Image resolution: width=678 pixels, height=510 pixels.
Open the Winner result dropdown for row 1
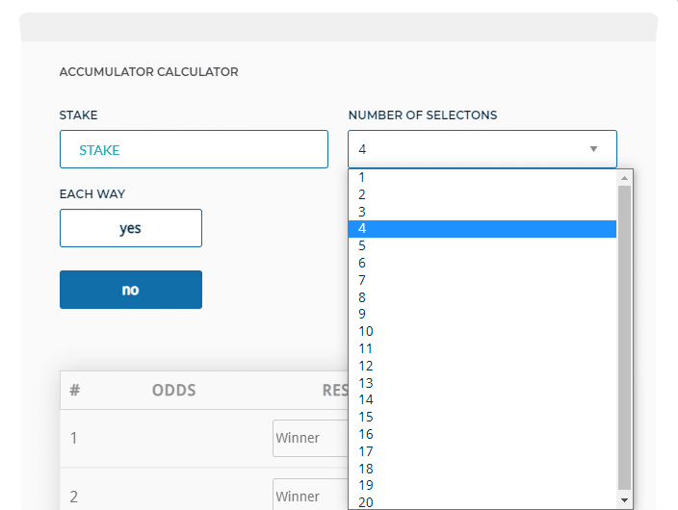310,438
